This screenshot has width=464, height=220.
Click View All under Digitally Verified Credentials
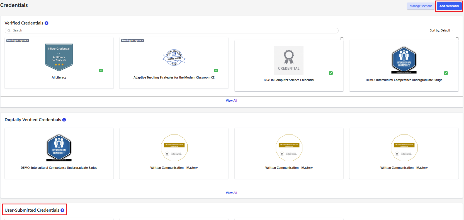coord(231,193)
